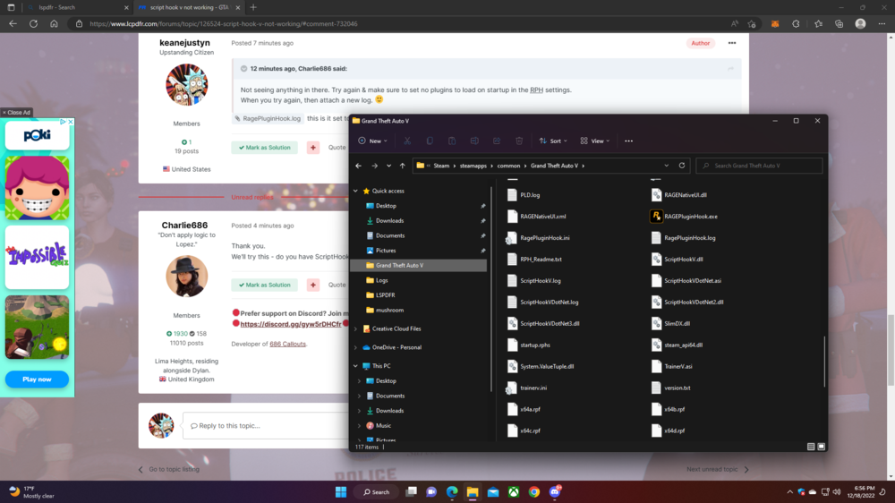The image size is (895, 503).
Task: Select Charlie686 post with plus button
Action: (x=312, y=285)
